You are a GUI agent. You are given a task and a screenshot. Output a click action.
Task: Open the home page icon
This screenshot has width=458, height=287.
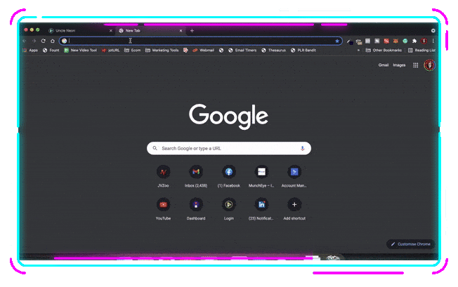[x=53, y=41]
